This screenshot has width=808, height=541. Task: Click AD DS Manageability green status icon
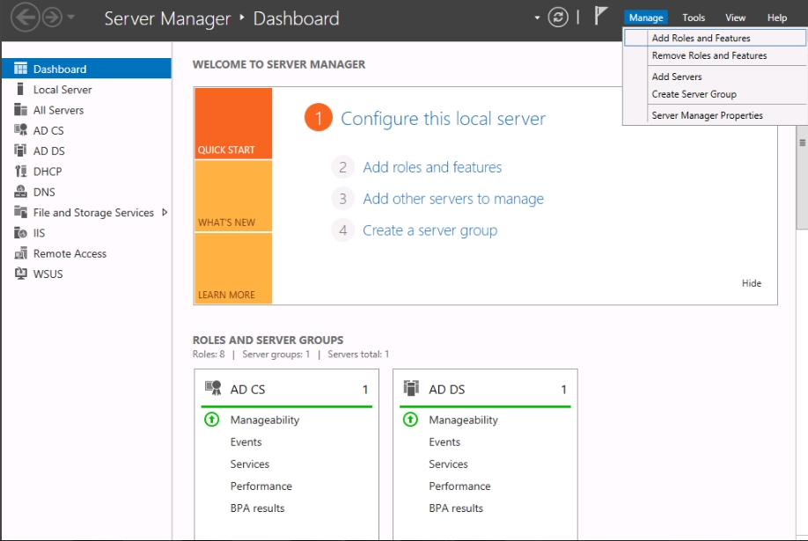[410, 420]
